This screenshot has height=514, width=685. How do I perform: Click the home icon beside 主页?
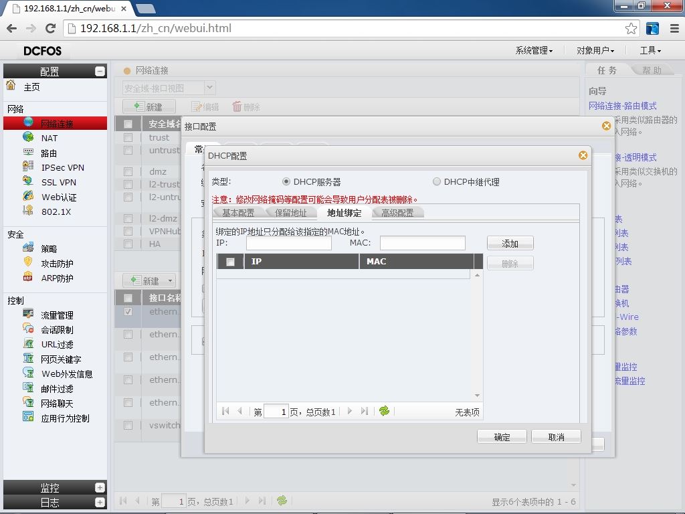click(11, 85)
